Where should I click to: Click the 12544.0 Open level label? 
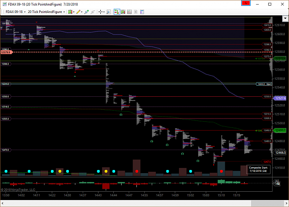click(264, 84)
